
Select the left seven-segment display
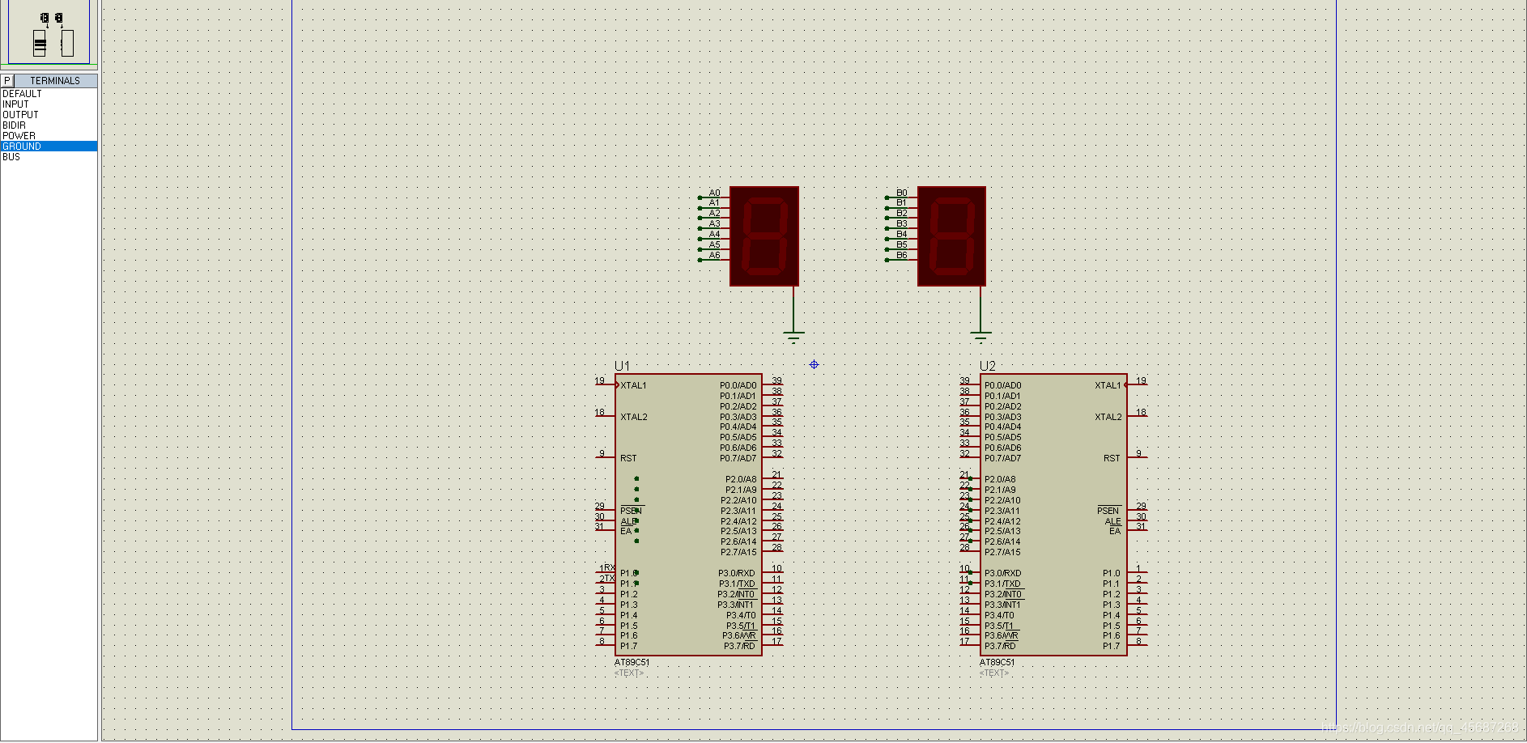coord(763,236)
